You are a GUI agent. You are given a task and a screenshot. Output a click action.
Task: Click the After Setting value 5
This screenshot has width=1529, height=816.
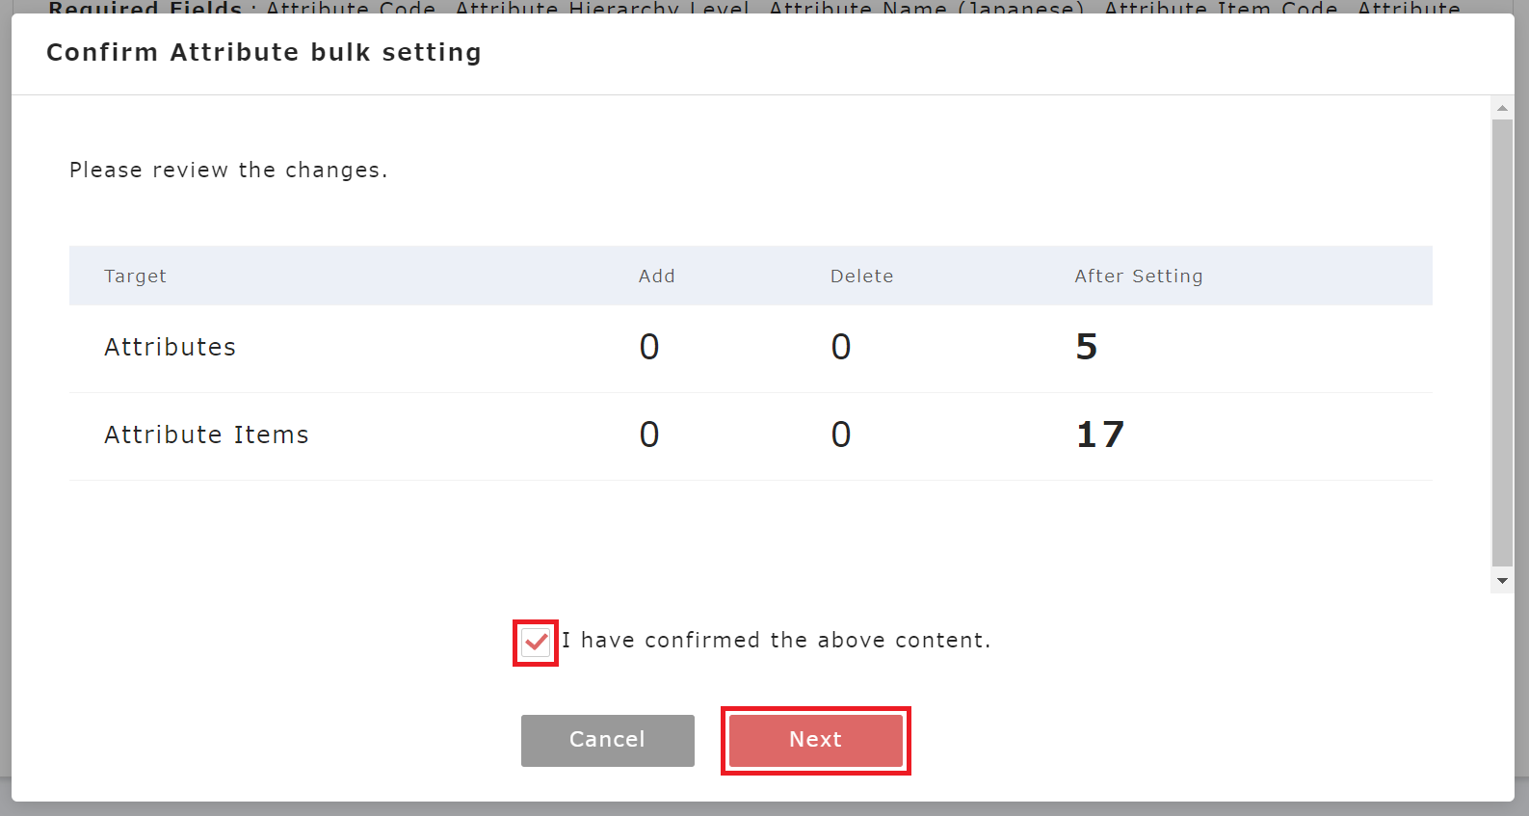point(1086,348)
